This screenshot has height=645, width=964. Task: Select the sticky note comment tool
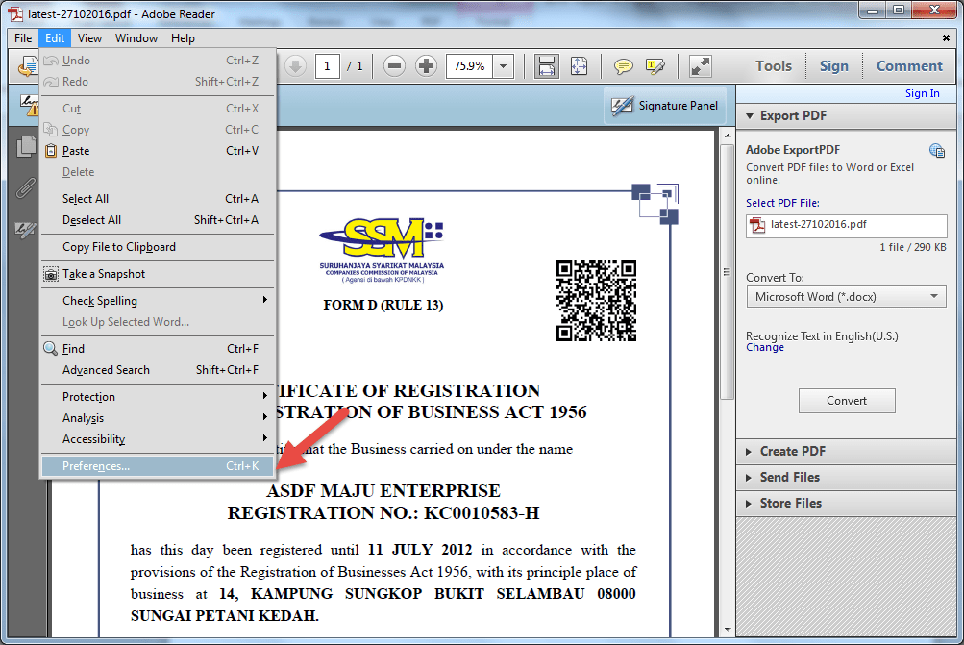[x=623, y=65]
